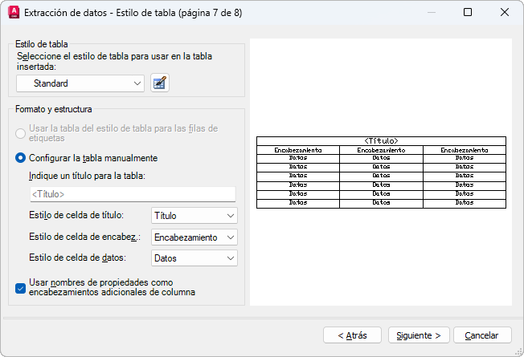Click the '<Título>' cell in preview

click(x=381, y=141)
